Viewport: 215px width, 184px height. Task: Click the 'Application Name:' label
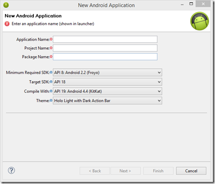point(33,39)
